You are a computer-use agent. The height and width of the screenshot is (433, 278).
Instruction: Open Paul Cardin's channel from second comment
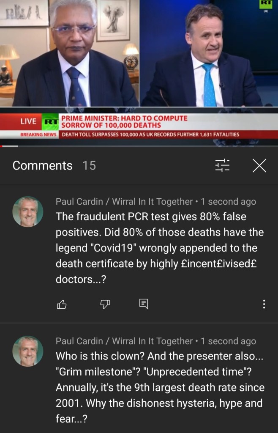click(x=124, y=341)
